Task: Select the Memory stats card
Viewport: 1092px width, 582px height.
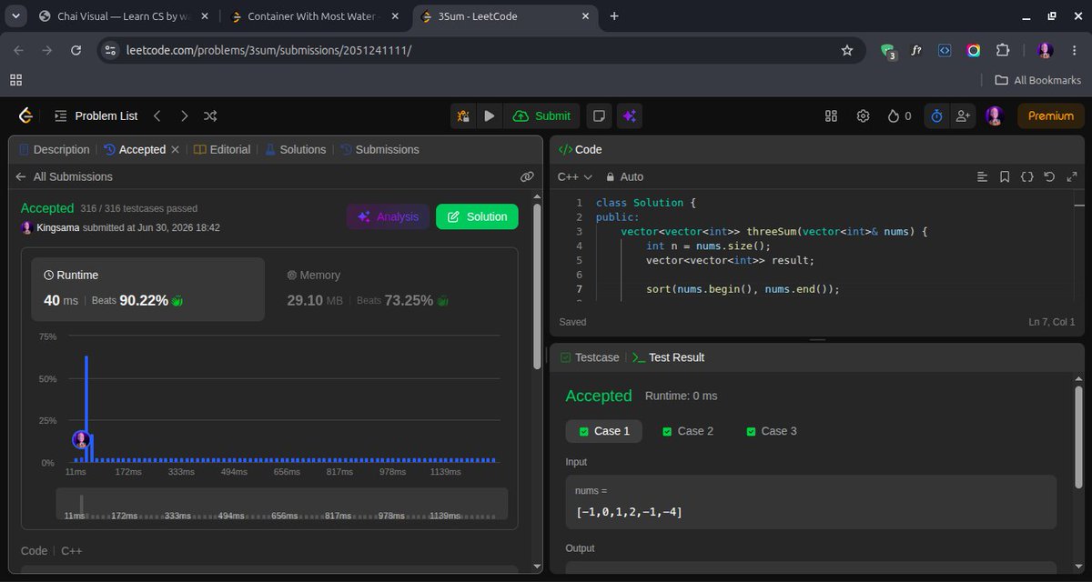Action: [391, 289]
